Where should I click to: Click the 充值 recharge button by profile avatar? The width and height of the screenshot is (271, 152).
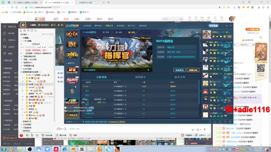(x=229, y=36)
